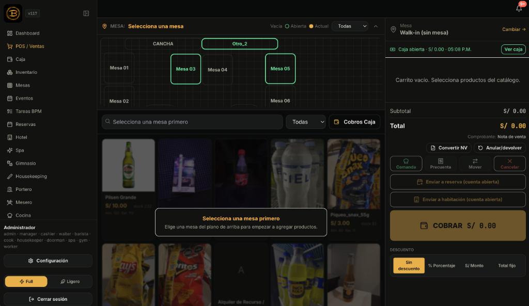Open product category Todas dropdown

pos(306,122)
